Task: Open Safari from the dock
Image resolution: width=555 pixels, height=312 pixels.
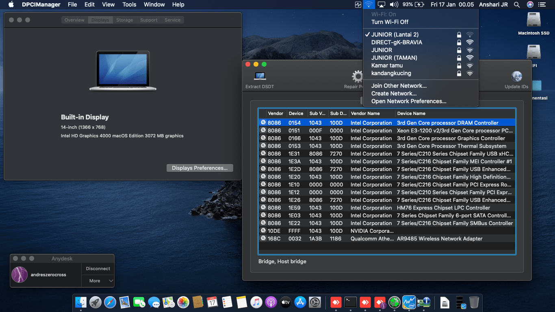Action: (x=110, y=302)
